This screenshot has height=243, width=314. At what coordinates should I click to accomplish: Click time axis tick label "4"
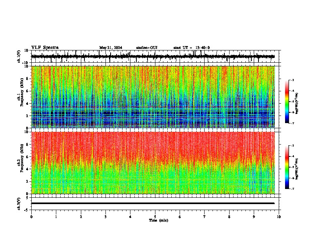tap(130, 217)
